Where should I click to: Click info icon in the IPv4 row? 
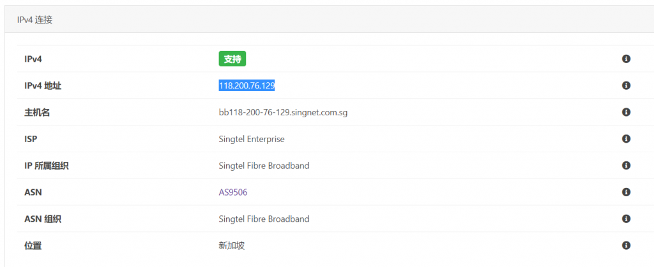(626, 59)
